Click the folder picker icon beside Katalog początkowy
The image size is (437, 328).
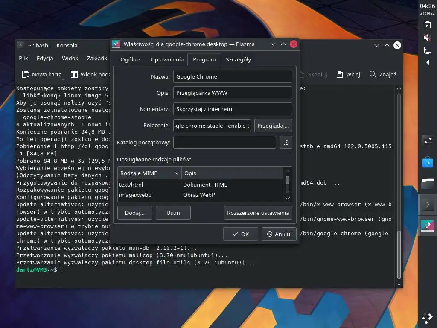[x=286, y=142]
